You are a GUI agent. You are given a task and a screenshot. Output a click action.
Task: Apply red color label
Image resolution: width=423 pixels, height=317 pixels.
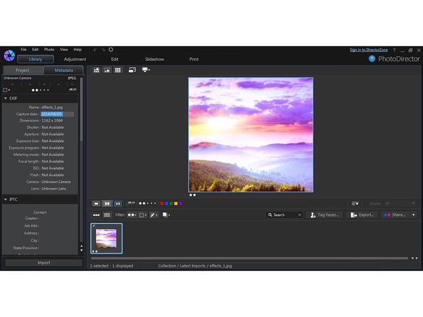coord(162,203)
